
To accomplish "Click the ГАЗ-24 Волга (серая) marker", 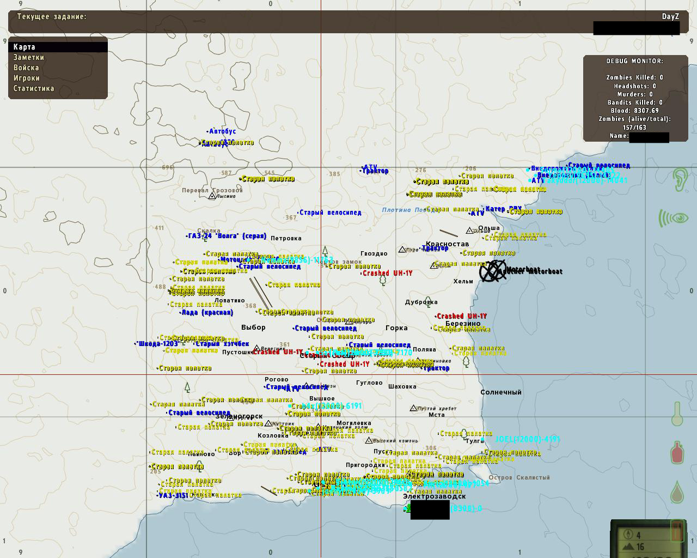I will pos(227,236).
